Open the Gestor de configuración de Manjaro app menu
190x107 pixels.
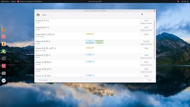[x=31, y=1]
